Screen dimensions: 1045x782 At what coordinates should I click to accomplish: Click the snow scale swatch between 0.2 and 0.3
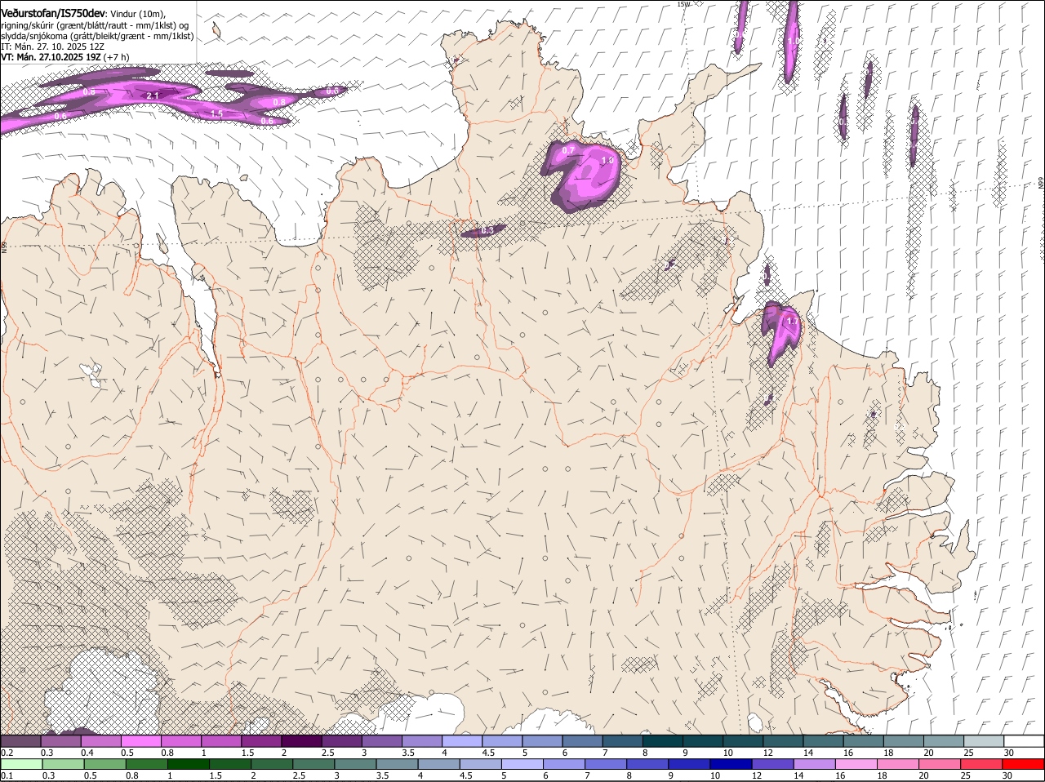(20, 741)
